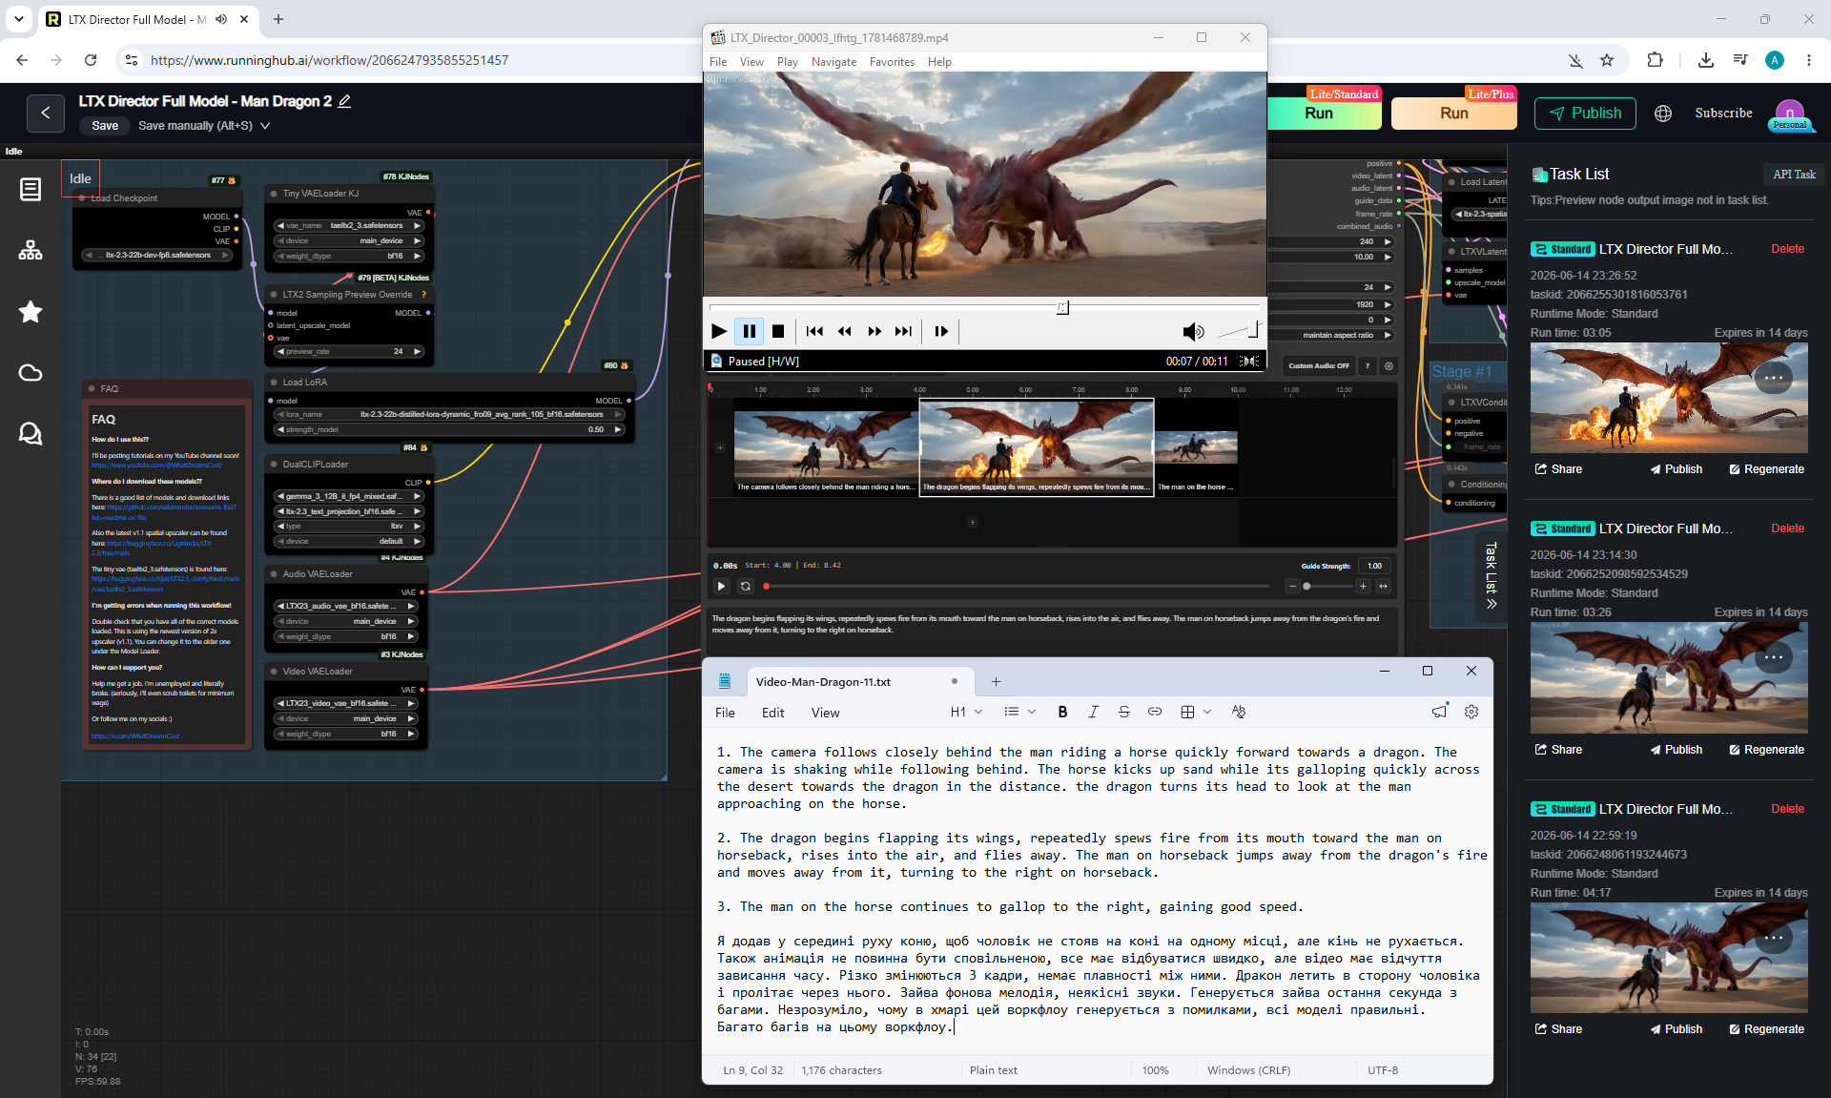The image size is (1831, 1098).
Task: Open the browser tab search chevron
Action: [19, 19]
